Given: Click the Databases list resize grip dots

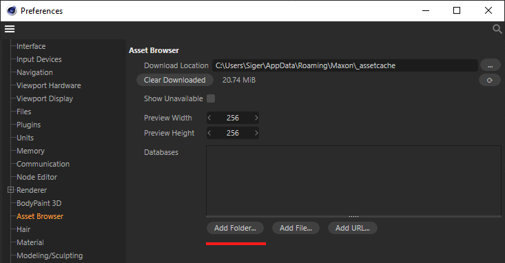Looking at the screenshot, I should coord(353,217).
